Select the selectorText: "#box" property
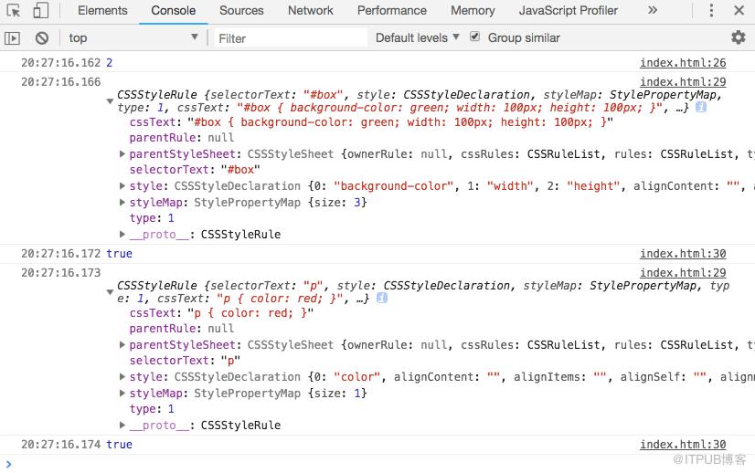The width and height of the screenshot is (755, 473). point(195,170)
